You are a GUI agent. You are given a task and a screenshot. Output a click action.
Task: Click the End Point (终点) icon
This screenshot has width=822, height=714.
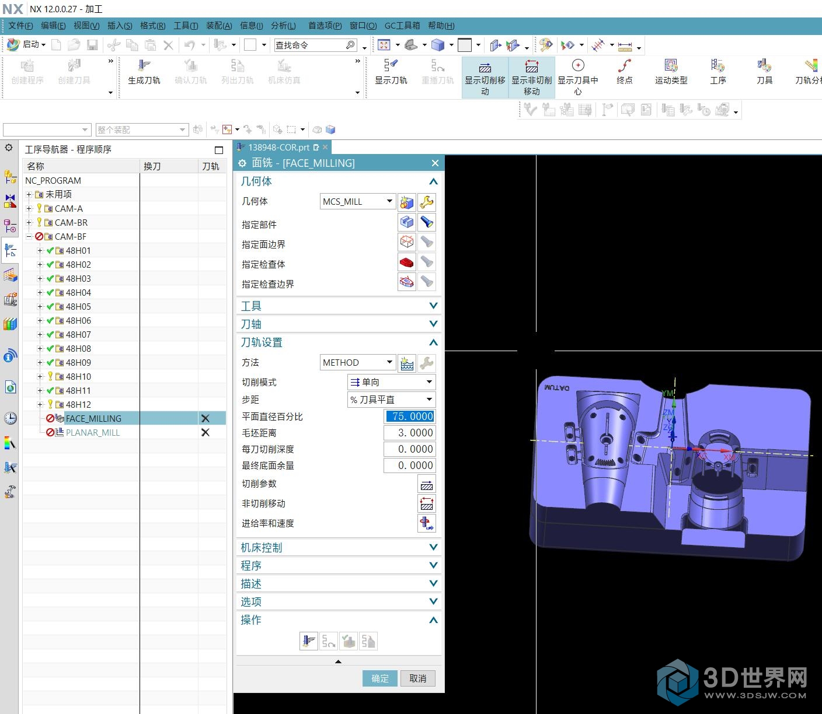625,72
